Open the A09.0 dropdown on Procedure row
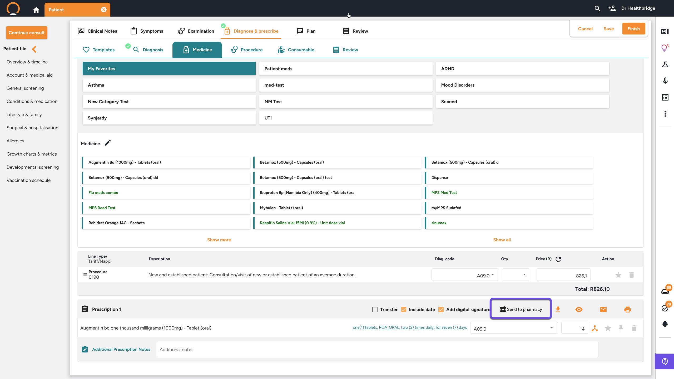The width and height of the screenshot is (674, 379). [x=465, y=275]
